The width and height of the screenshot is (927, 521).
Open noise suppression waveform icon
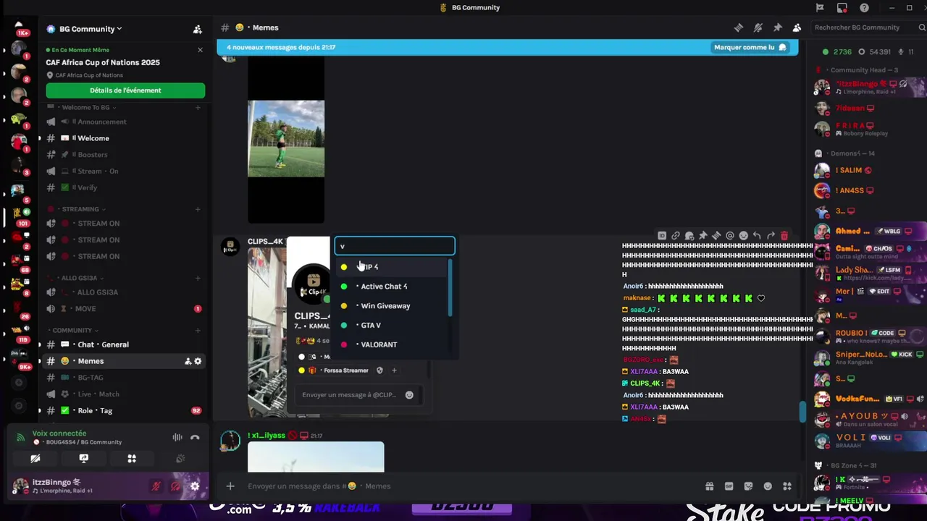(x=177, y=437)
